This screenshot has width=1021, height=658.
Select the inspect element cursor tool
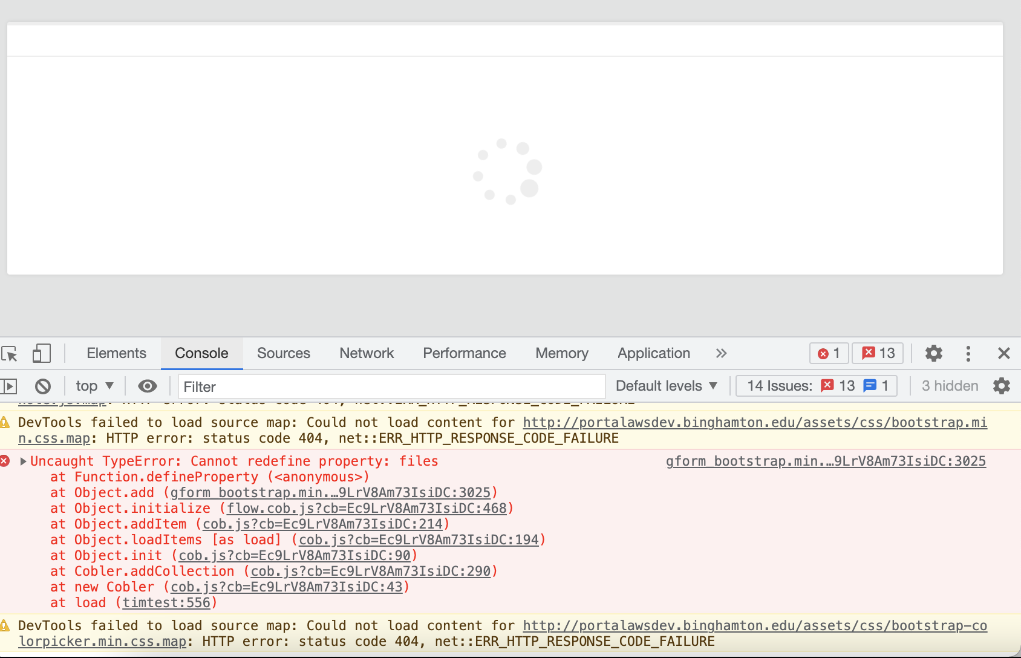(x=10, y=353)
